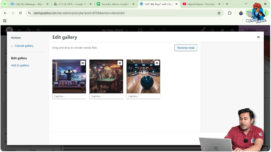Close the Edit gallery dialog

coord(258,37)
